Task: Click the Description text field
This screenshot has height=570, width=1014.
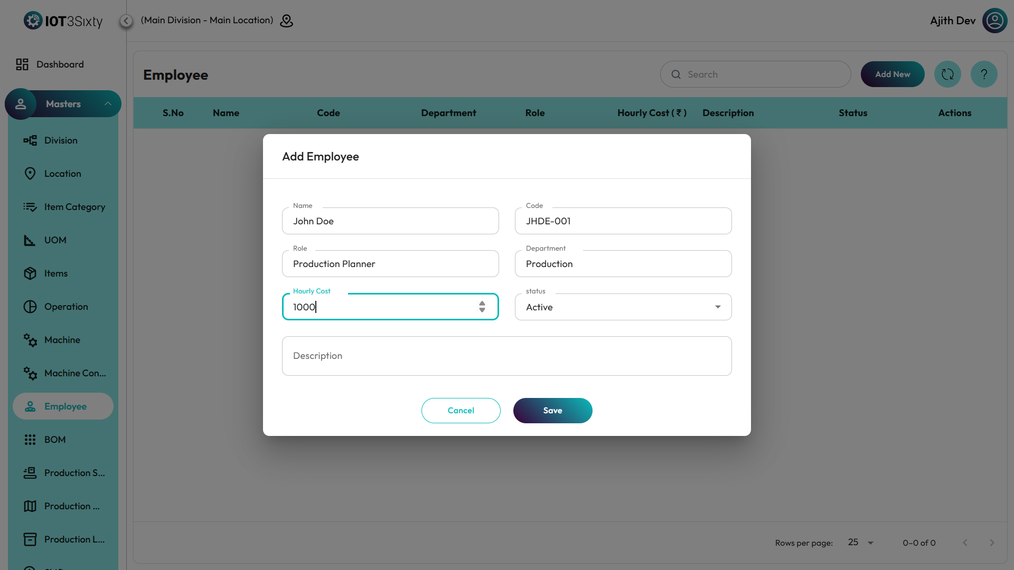Action: [x=506, y=356]
